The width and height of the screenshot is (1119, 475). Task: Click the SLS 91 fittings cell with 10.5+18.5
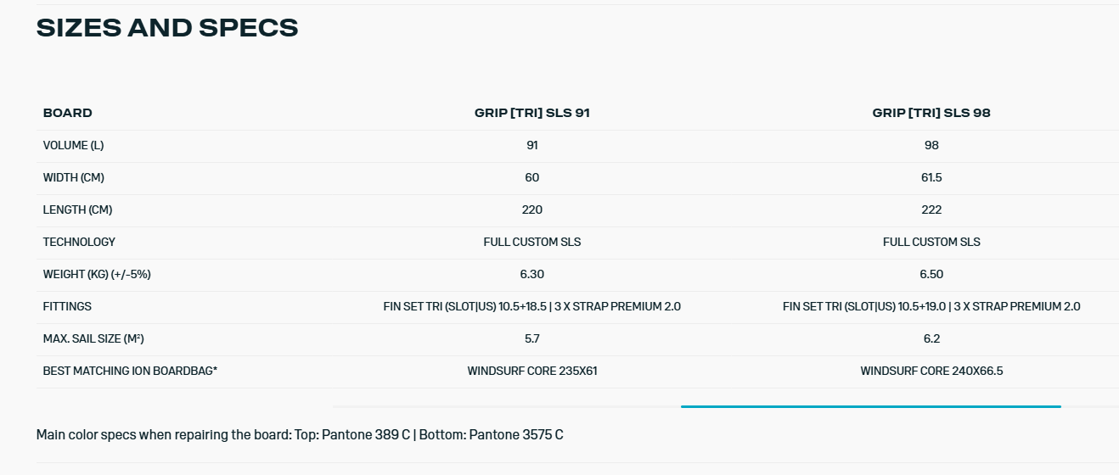point(532,306)
